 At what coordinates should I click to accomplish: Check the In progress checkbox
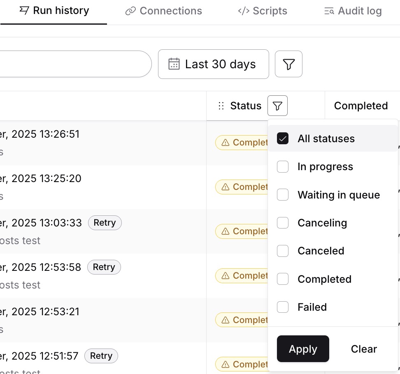(x=283, y=166)
